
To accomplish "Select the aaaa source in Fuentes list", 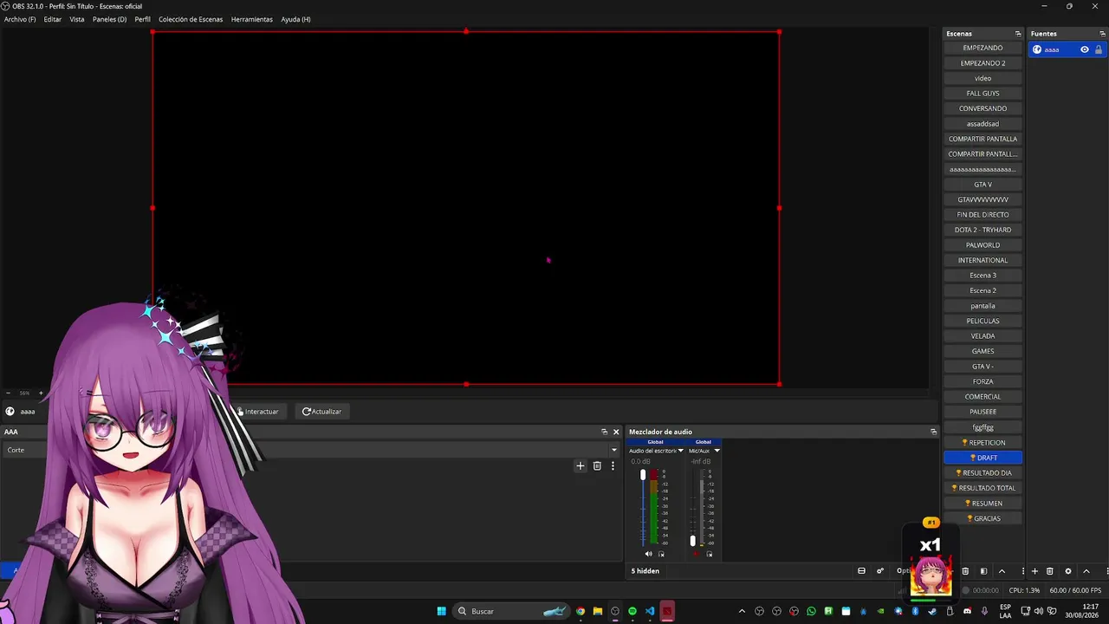I will (1067, 49).
